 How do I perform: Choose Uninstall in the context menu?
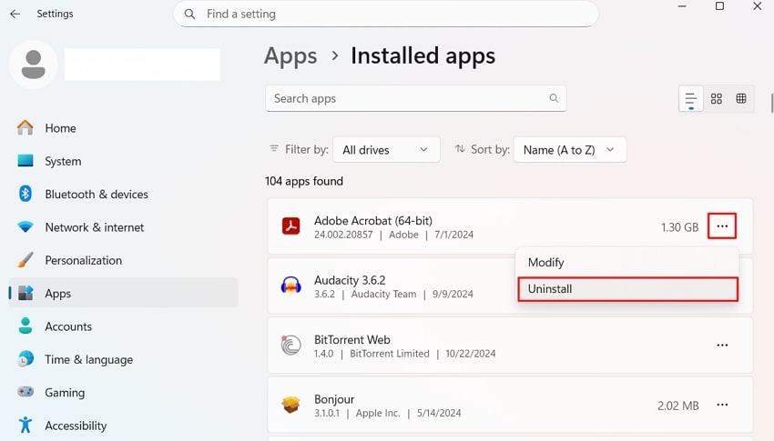pos(628,289)
